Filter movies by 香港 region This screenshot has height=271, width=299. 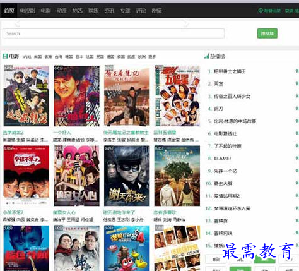[x=48, y=57]
